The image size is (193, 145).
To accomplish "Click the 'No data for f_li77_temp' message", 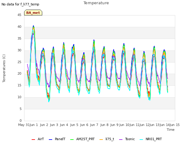I will [20, 4].
